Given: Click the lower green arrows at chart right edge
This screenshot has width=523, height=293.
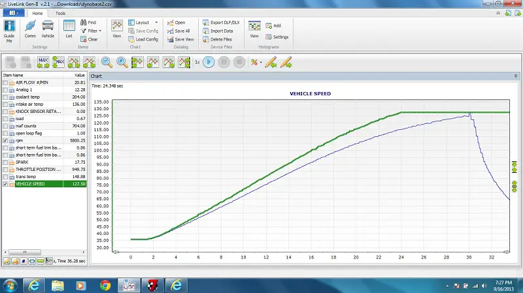Looking at the screenshot, I should pos(515,187).
